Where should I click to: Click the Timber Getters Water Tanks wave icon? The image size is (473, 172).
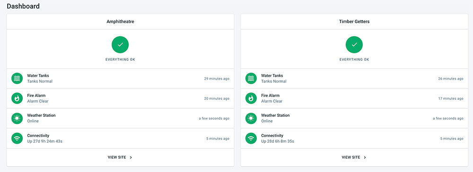coord(251,79)
